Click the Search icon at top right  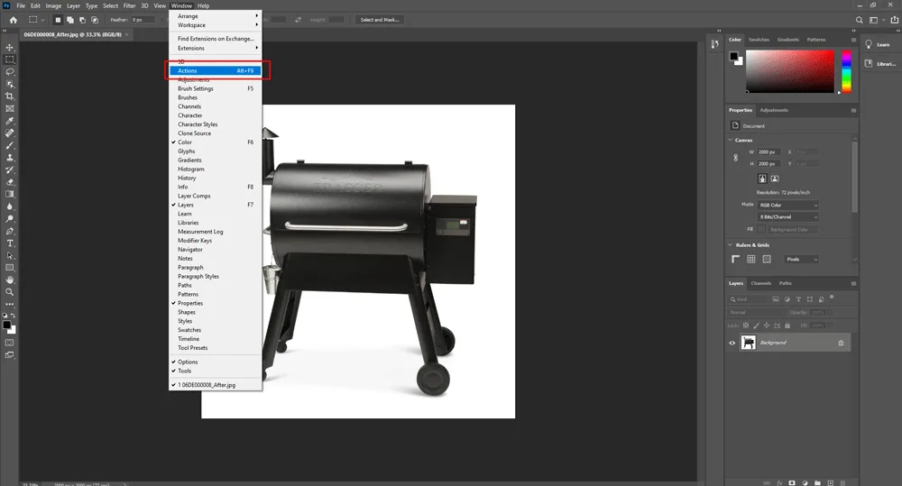tap(859, 20)
